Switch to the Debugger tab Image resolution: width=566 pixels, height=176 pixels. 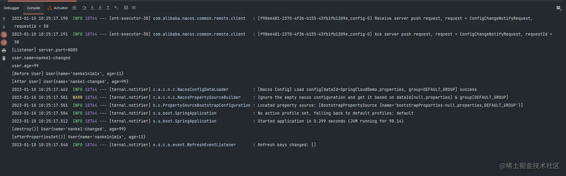pyautogui.click(x=12, y=8)
